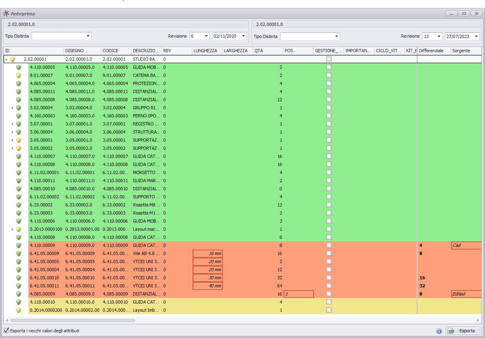
Task: Toggle GESTIONE checkbox in row 4.110.00009
Action: [x=329, y=245]
